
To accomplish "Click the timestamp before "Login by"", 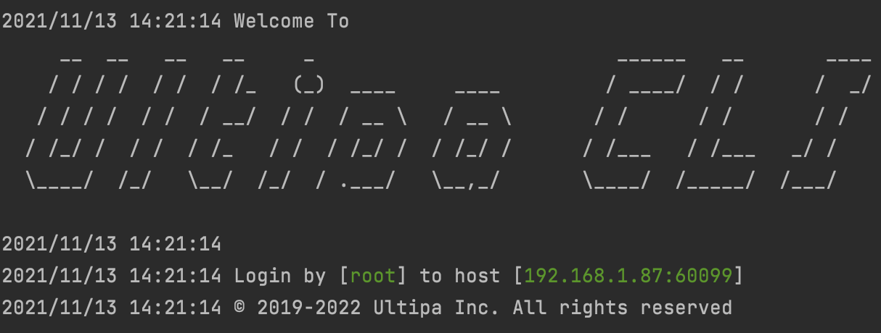I will pyautogui.click(x=112, y=276).
